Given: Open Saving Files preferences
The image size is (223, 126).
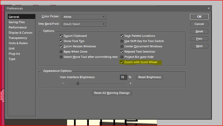Looking at the screenshot, I should [17, 22].
